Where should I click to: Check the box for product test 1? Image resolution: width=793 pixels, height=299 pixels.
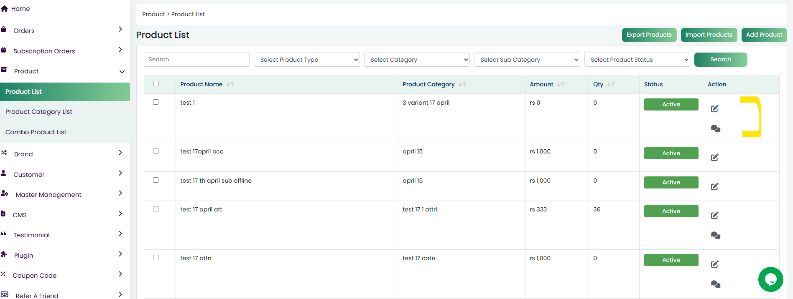(156, 102)
